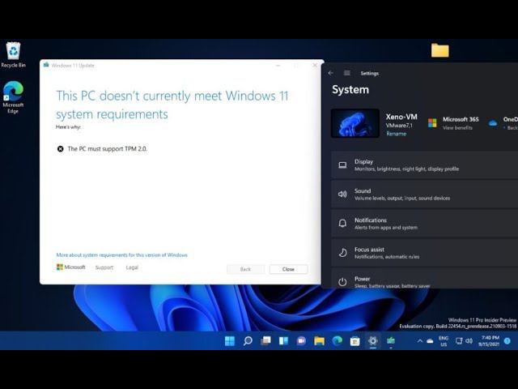518x389 pixels.
Task: Open Search from the taskbar
Action: (248, 340)
